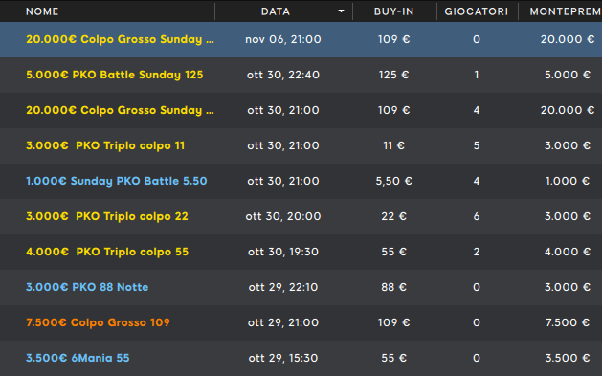
Task: Select 20.000€ Colpo Grosso Sunday nov 06 row
Action: click(x=301, y=39)
